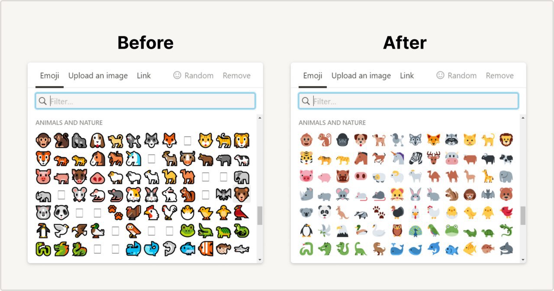Click the scrollbar thumb in the Before panel
Screen dimensions: 554x291
point(260,215)
